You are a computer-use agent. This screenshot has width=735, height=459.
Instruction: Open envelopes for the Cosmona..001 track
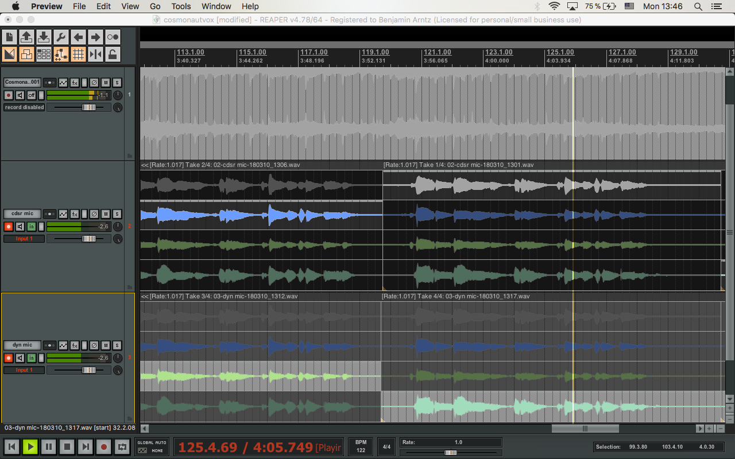[63, 83]
